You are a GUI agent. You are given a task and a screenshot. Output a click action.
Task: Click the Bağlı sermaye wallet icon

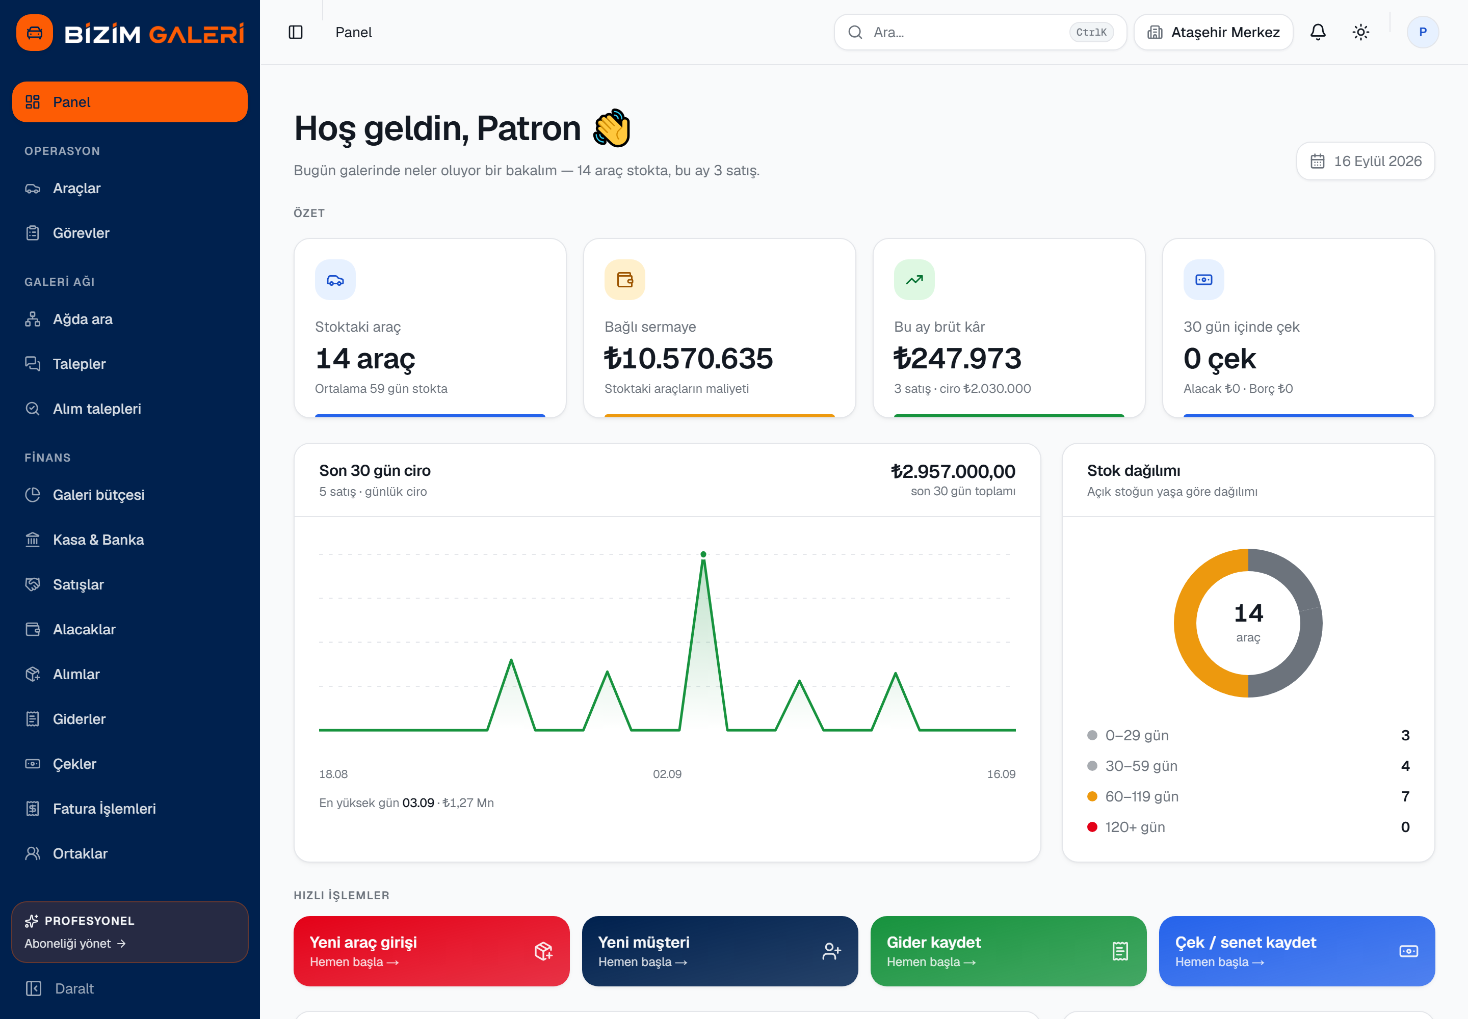click(625, 280)
